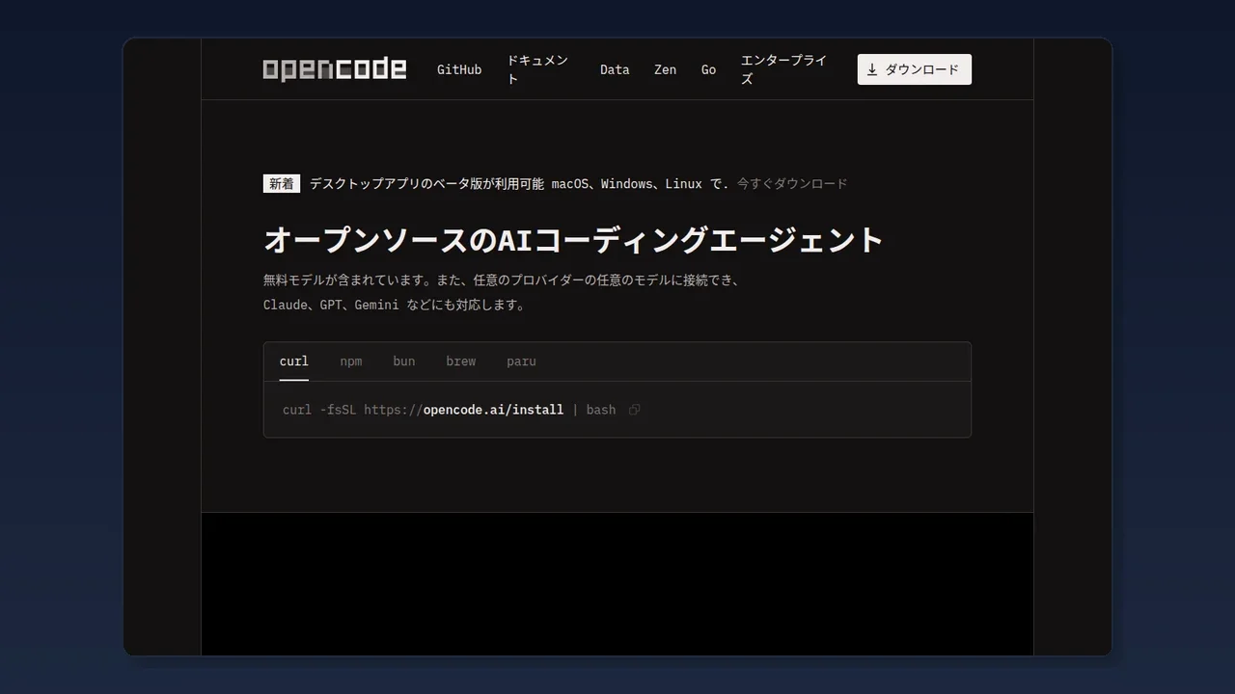The width and height of the screenshot is (1235, 694).
Task: Open the Go navigation link
Action: tap(708, 69)
